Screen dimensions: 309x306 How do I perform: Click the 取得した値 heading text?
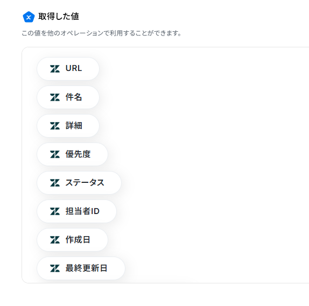tap(59, 17)
